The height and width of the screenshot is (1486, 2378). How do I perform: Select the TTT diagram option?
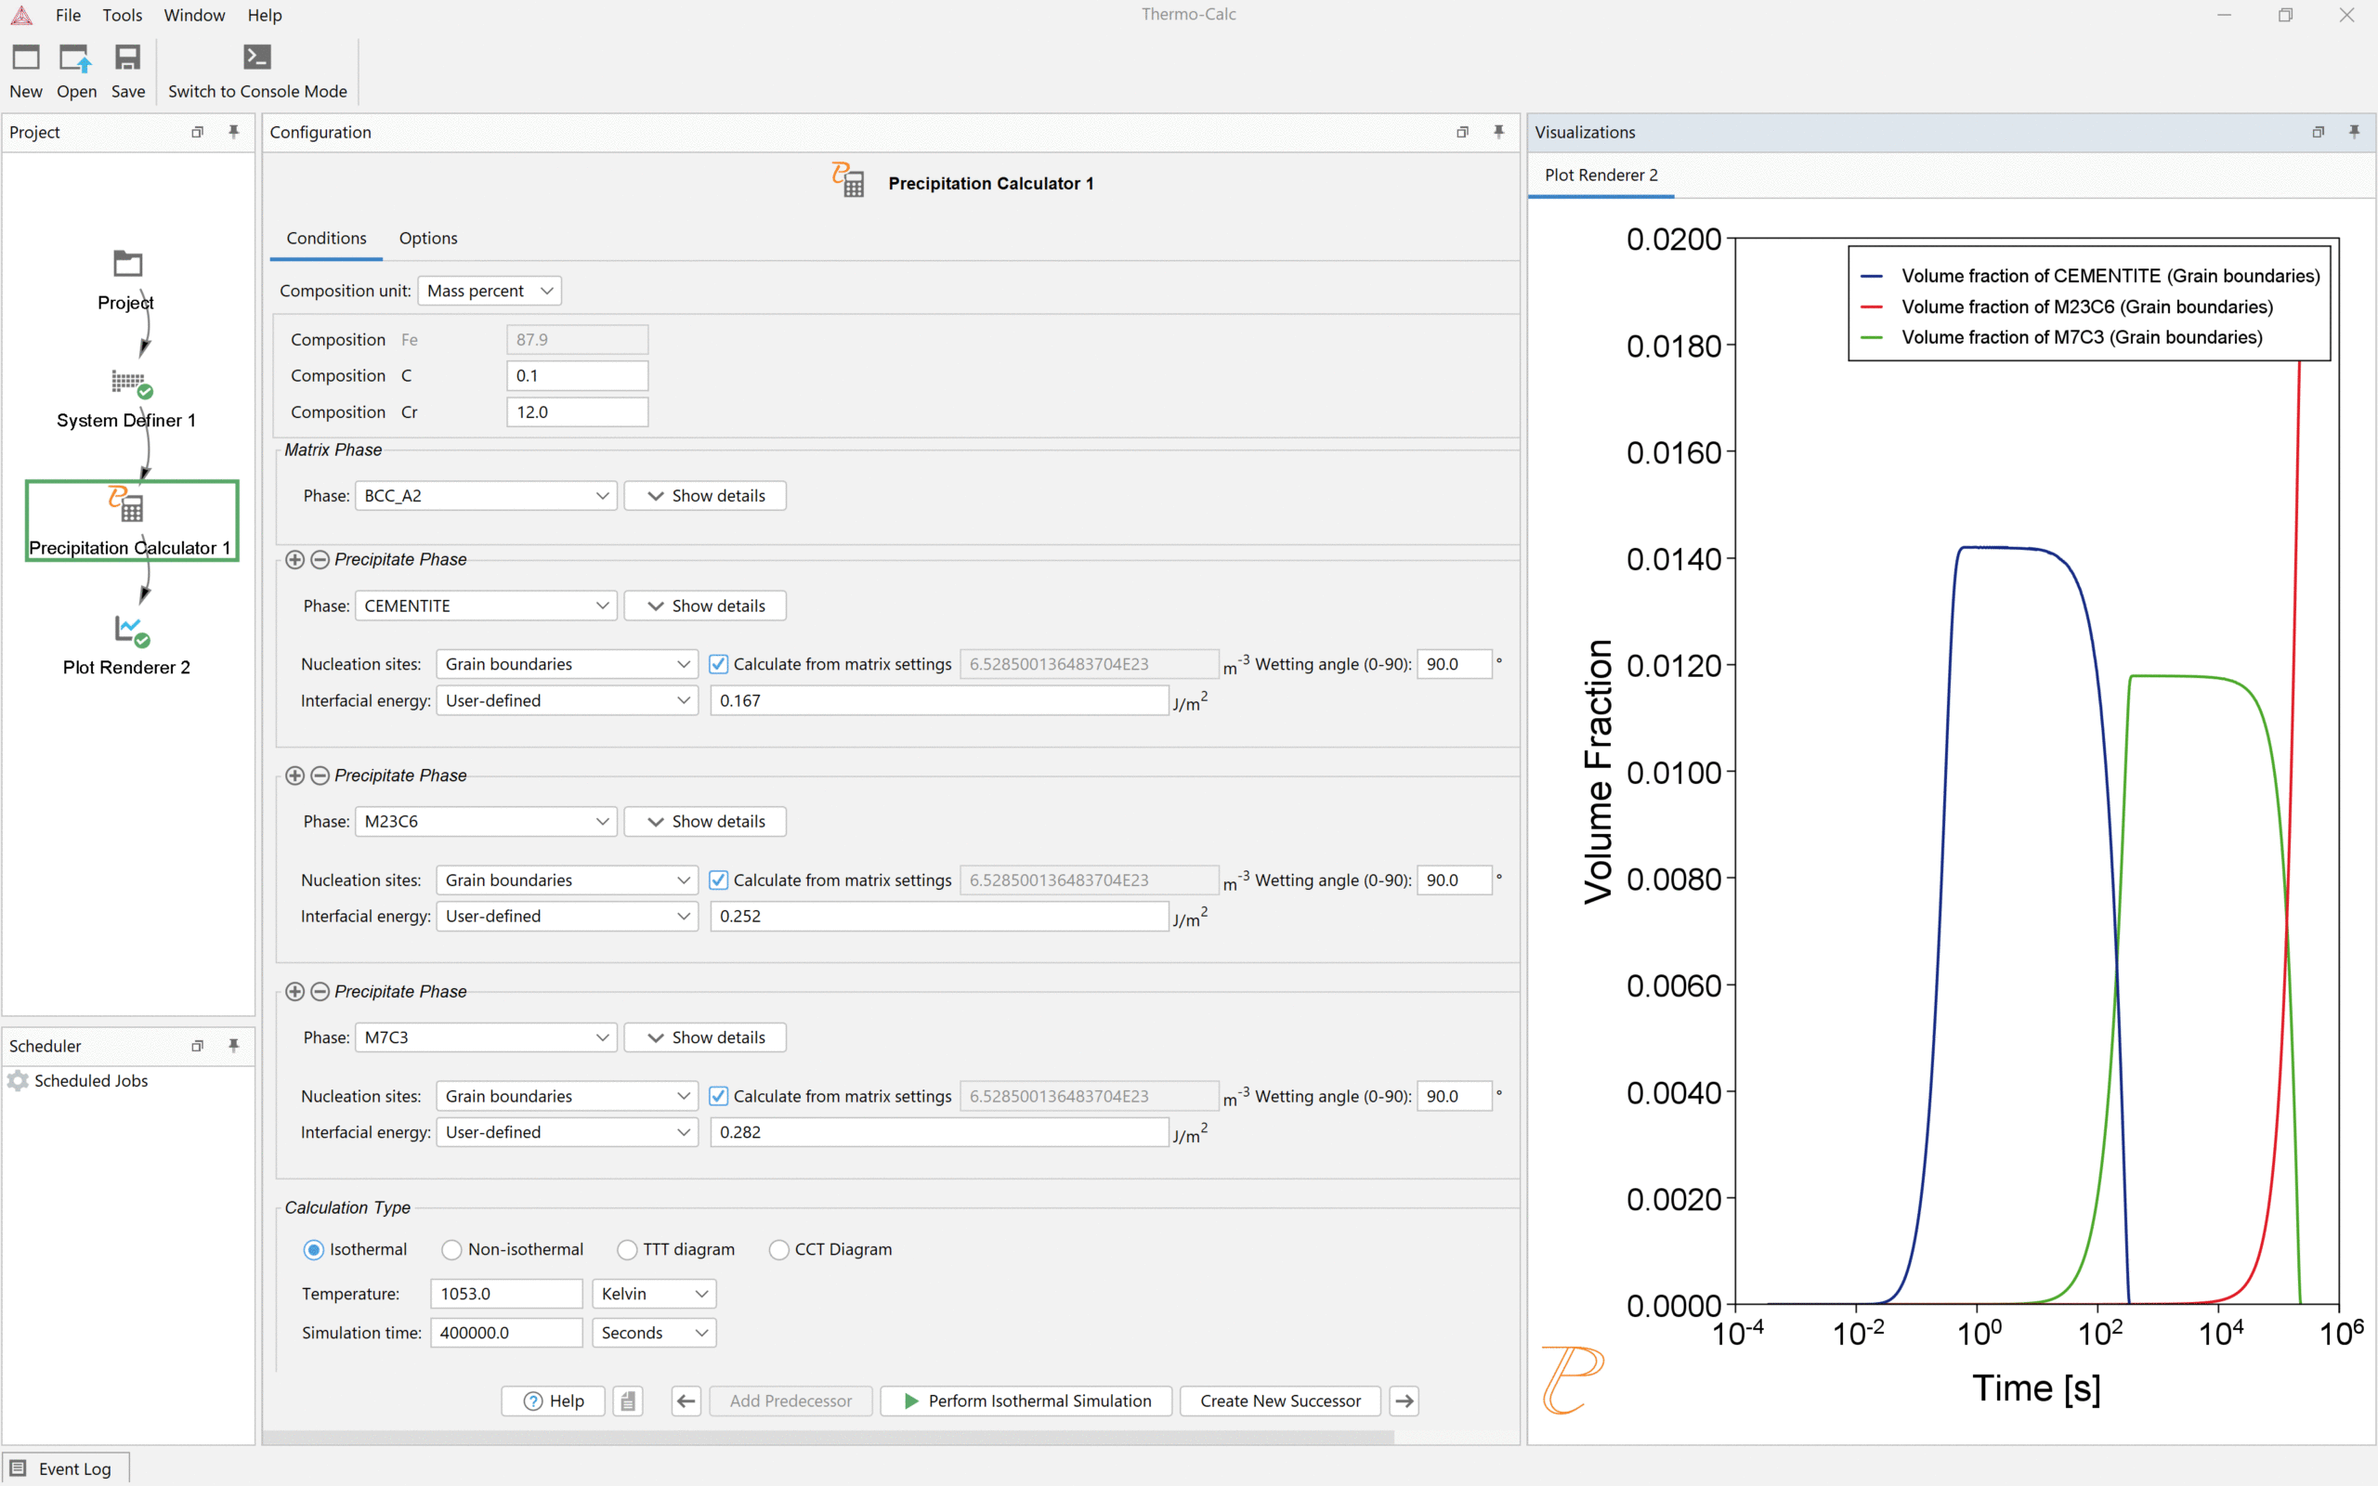(x=627, y=1250)
